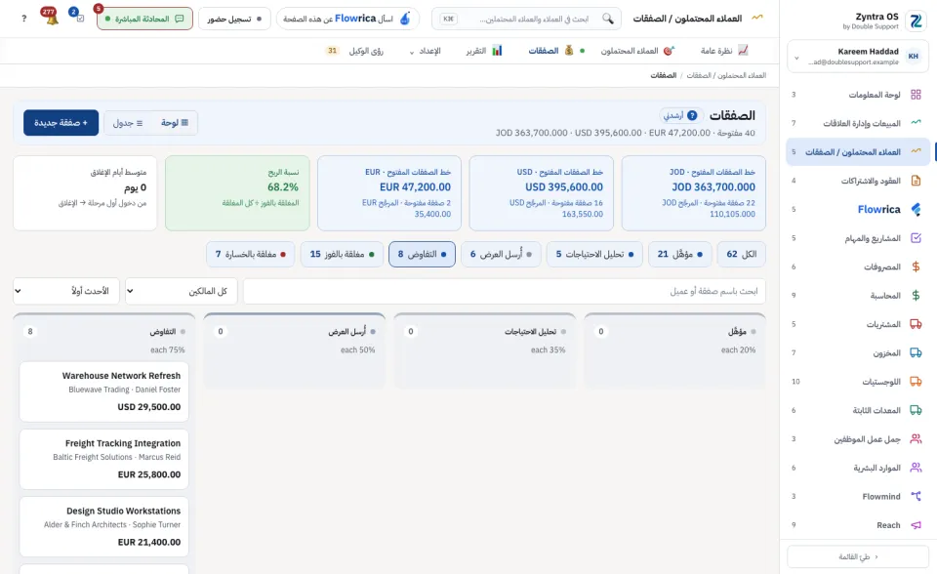Filter by مؤهّل 21 stage chip
Image resolution: width=937 pixels, height=574 pixels.
(x=680, y=254)
